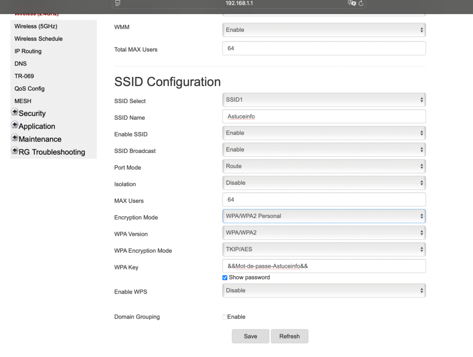Choose an Encryption Mode from dropdown
The width and height of the screenshot is (473, 357).
tap(324, 216)
